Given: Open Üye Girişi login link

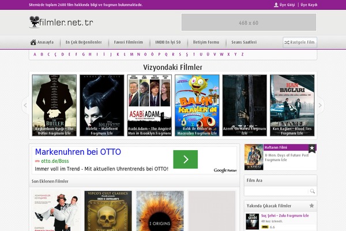Looking at the screenshot, I should tap(287, 5).
